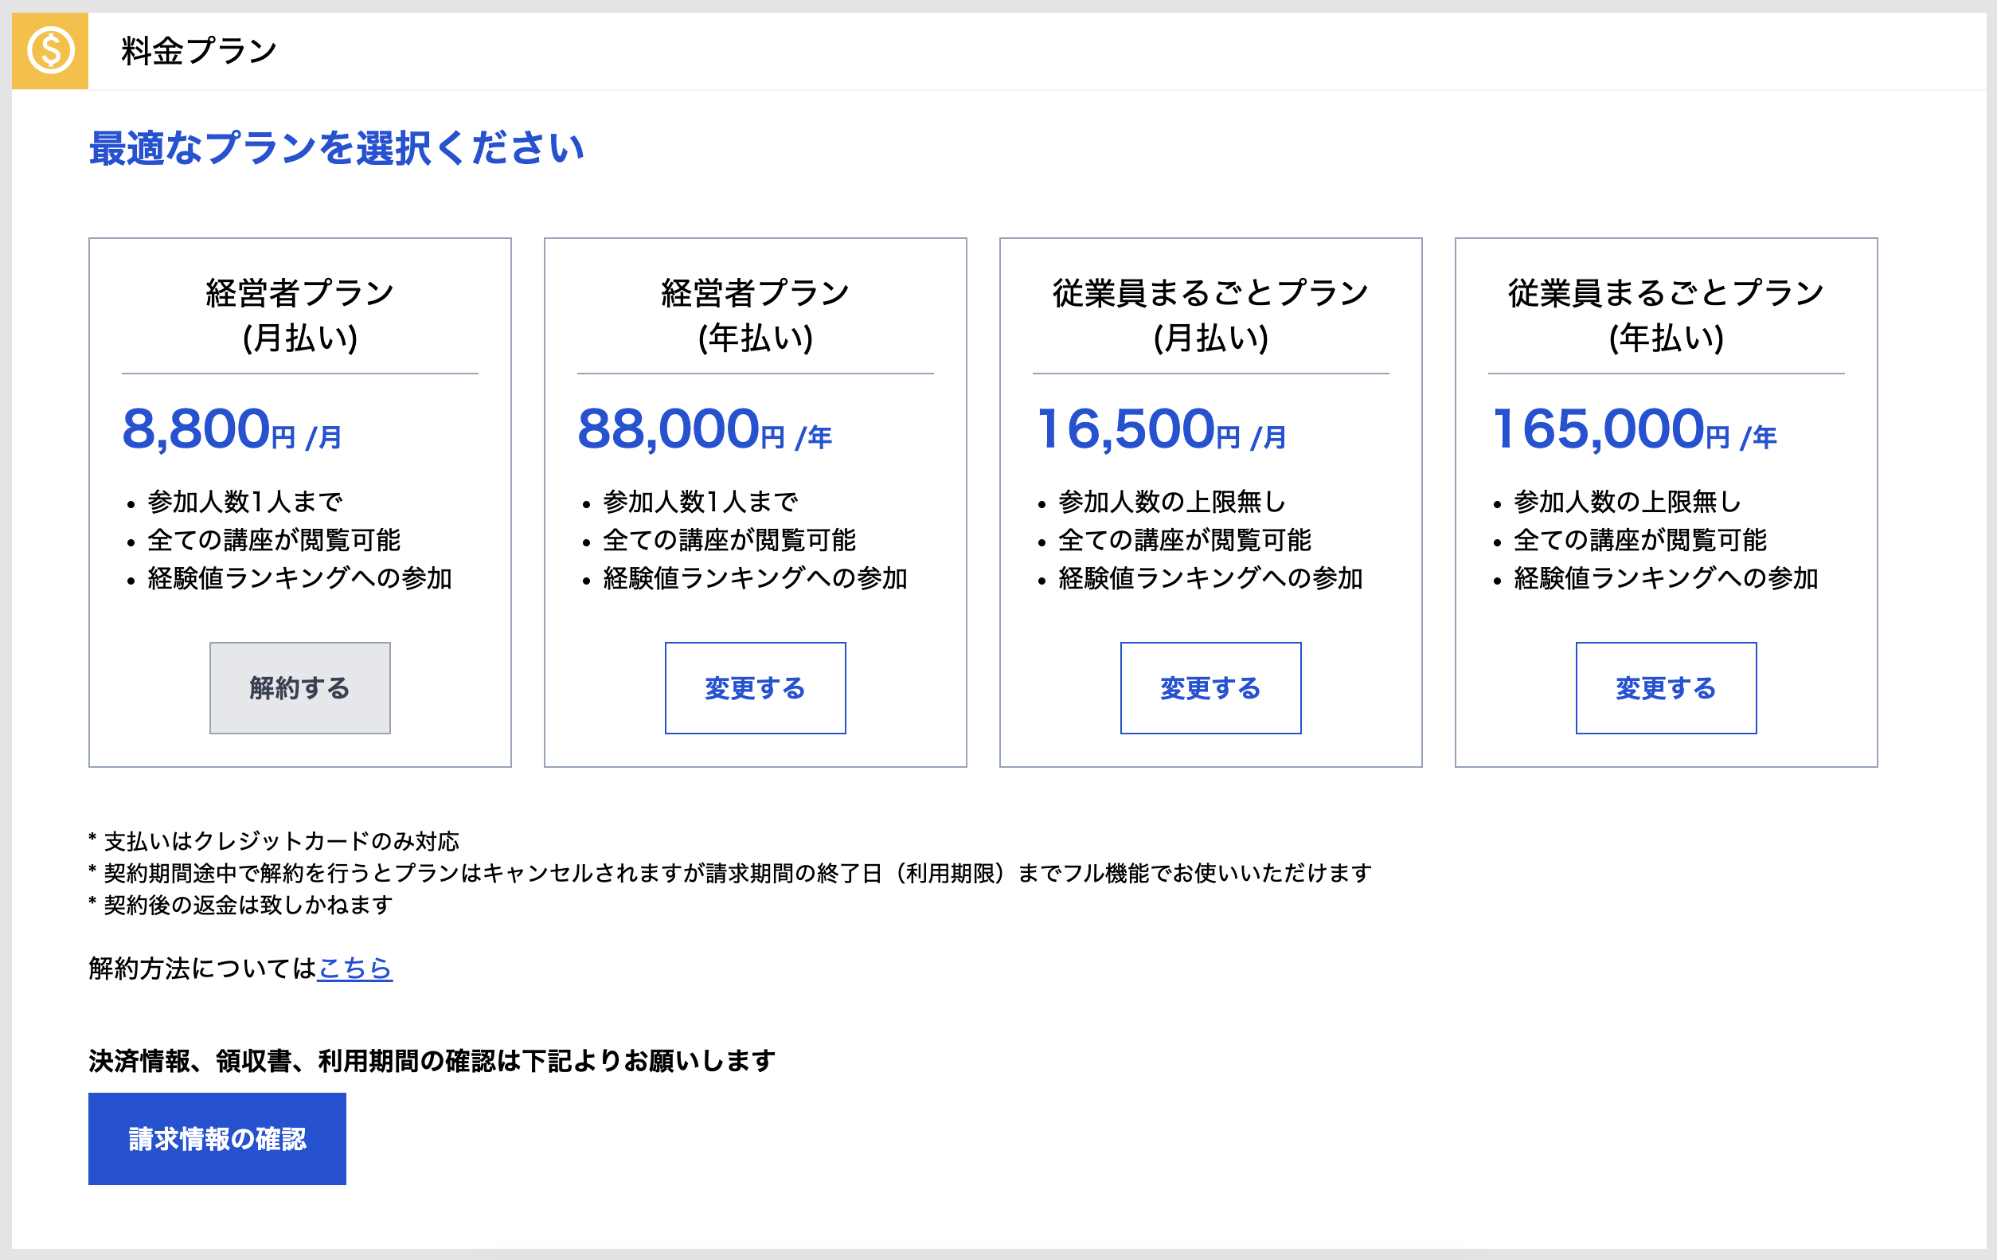Click 変更する for 従業員まるごとプラン (月払い)
1997x1260 pixels.
pyautogui.click(x=1210, y=687)
